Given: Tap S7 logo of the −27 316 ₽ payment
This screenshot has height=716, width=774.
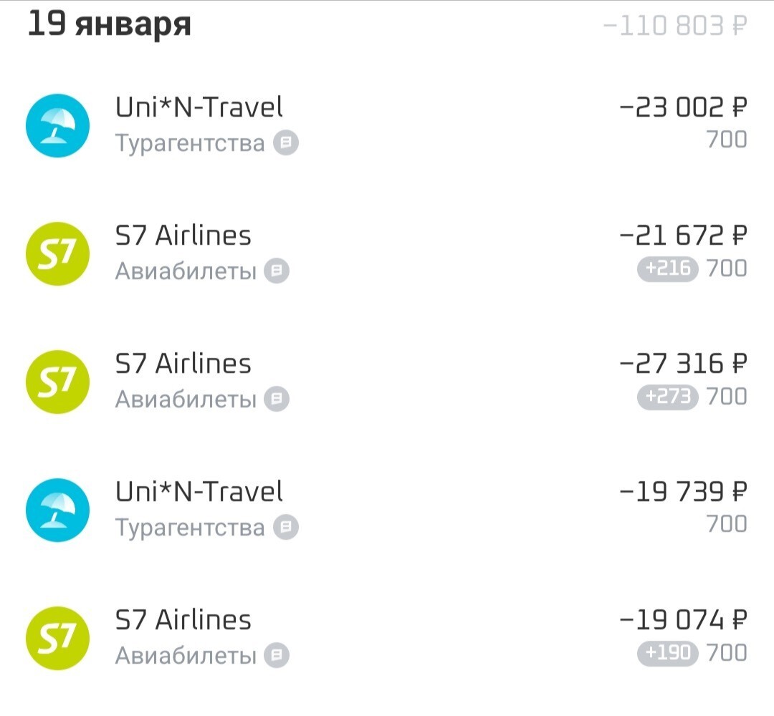Looking at the screenshot, I should tap(57, 382).
